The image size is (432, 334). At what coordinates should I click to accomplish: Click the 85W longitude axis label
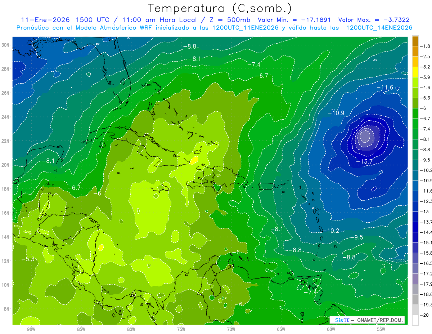(81, 329)
